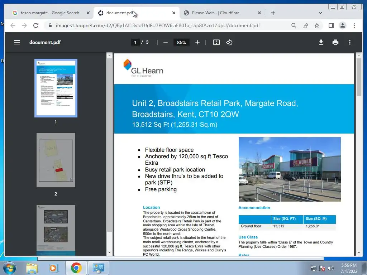Click document scroll down arrow
The image size is (367, 275).
(358, 252)
